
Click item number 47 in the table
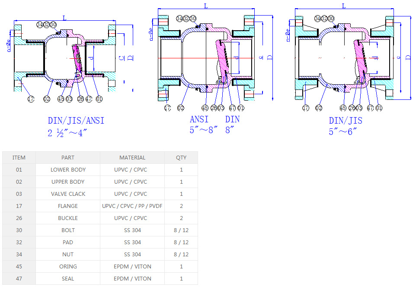(19, 279)
